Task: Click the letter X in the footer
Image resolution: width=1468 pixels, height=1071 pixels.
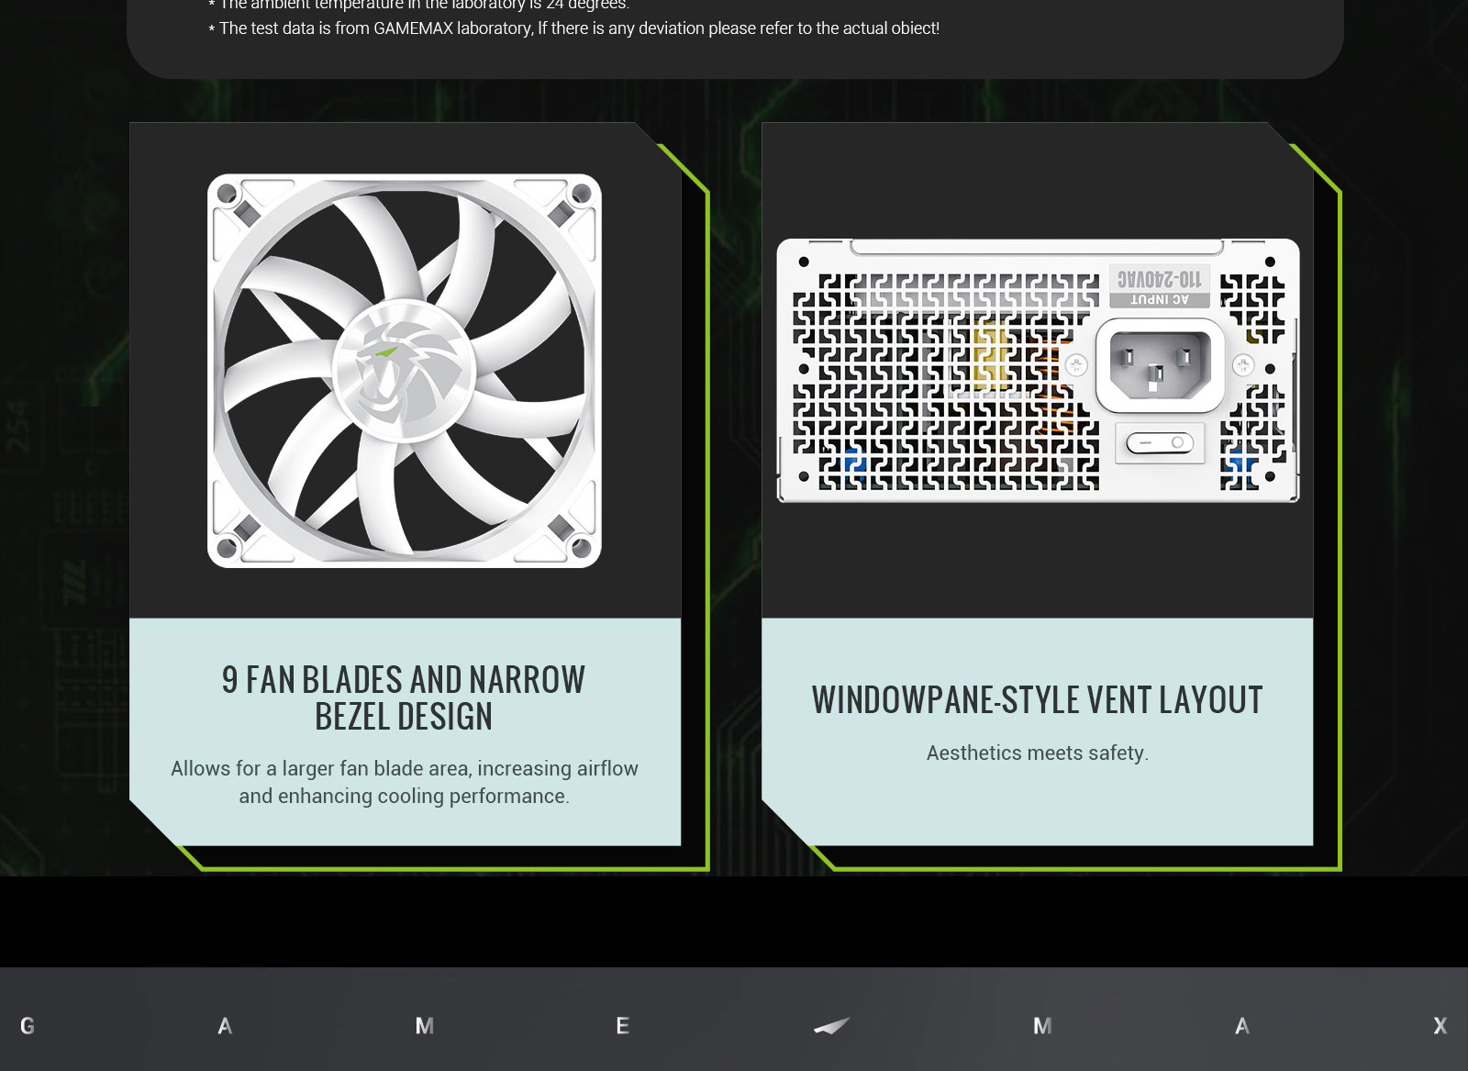Action: [x=1440, y=1026]
